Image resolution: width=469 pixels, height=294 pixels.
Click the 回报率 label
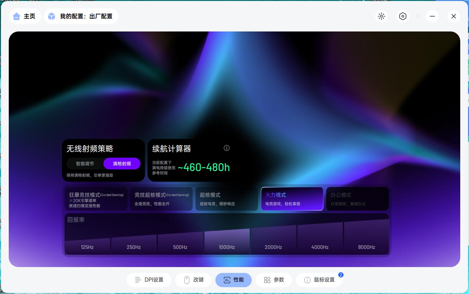[x=76, y=220]
